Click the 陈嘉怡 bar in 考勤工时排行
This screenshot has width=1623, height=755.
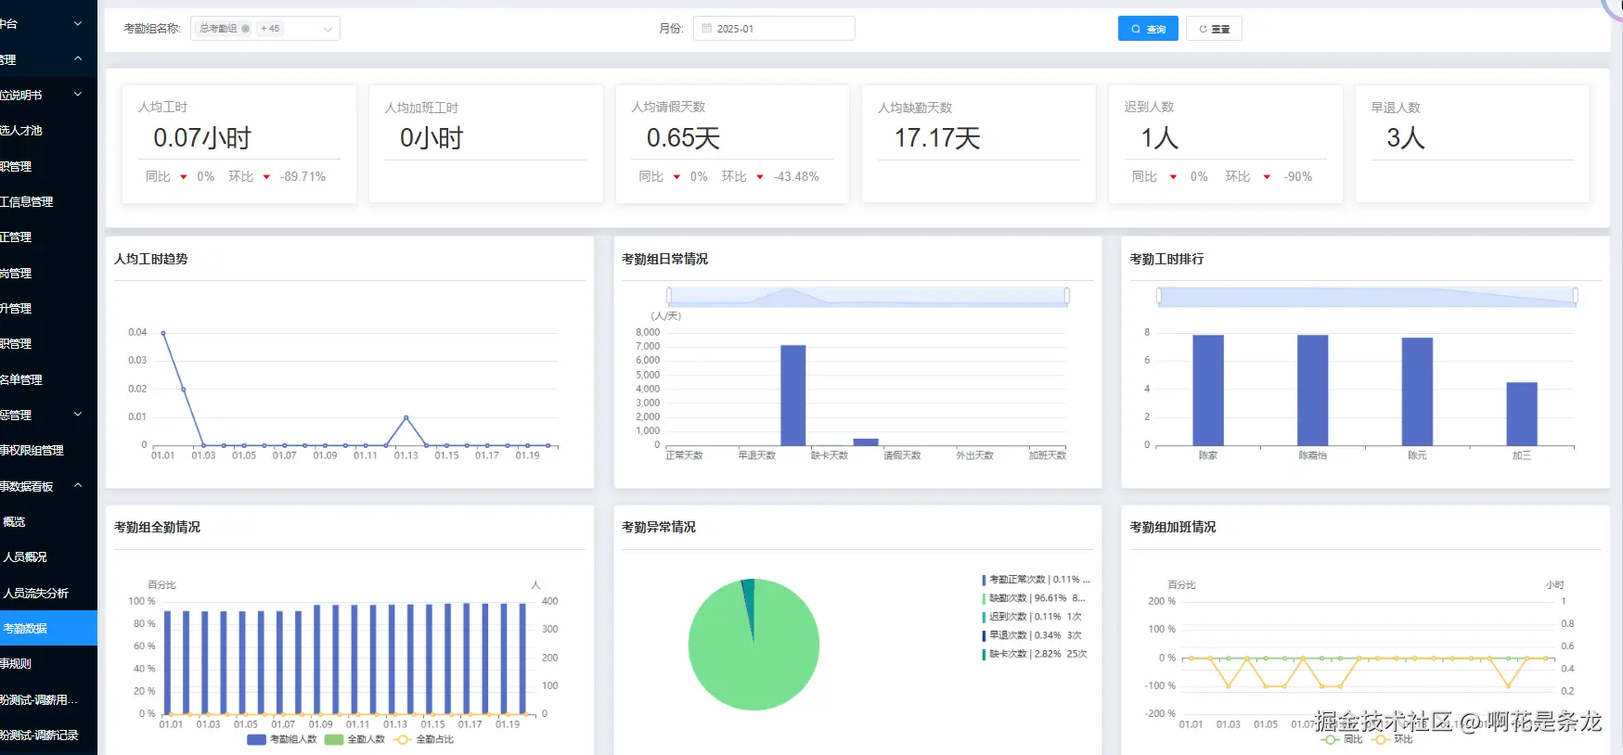click(1312, 390)
